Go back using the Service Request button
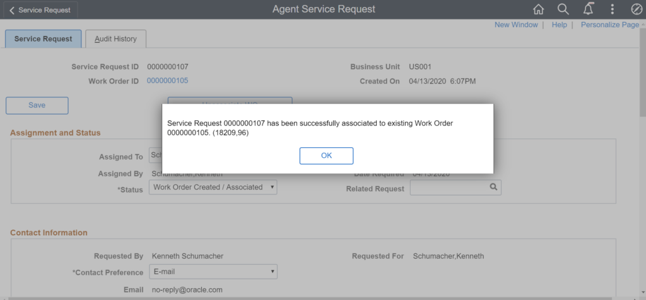The image size is (646, 300). 40,10
